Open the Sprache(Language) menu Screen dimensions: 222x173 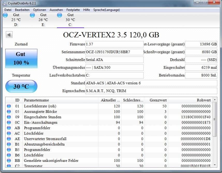pyautogui.click(x=106, y=10)
